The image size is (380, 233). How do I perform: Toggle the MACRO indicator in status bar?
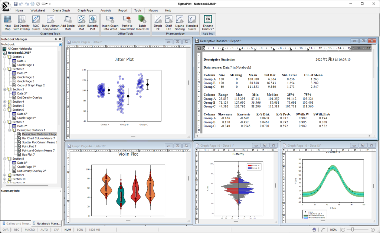pyautogui.click(x=30, y=230)
